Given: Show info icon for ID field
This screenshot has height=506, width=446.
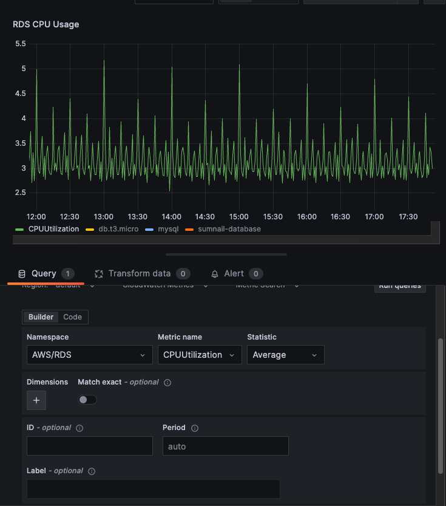Looking at the screenshot, I should 79,428.
